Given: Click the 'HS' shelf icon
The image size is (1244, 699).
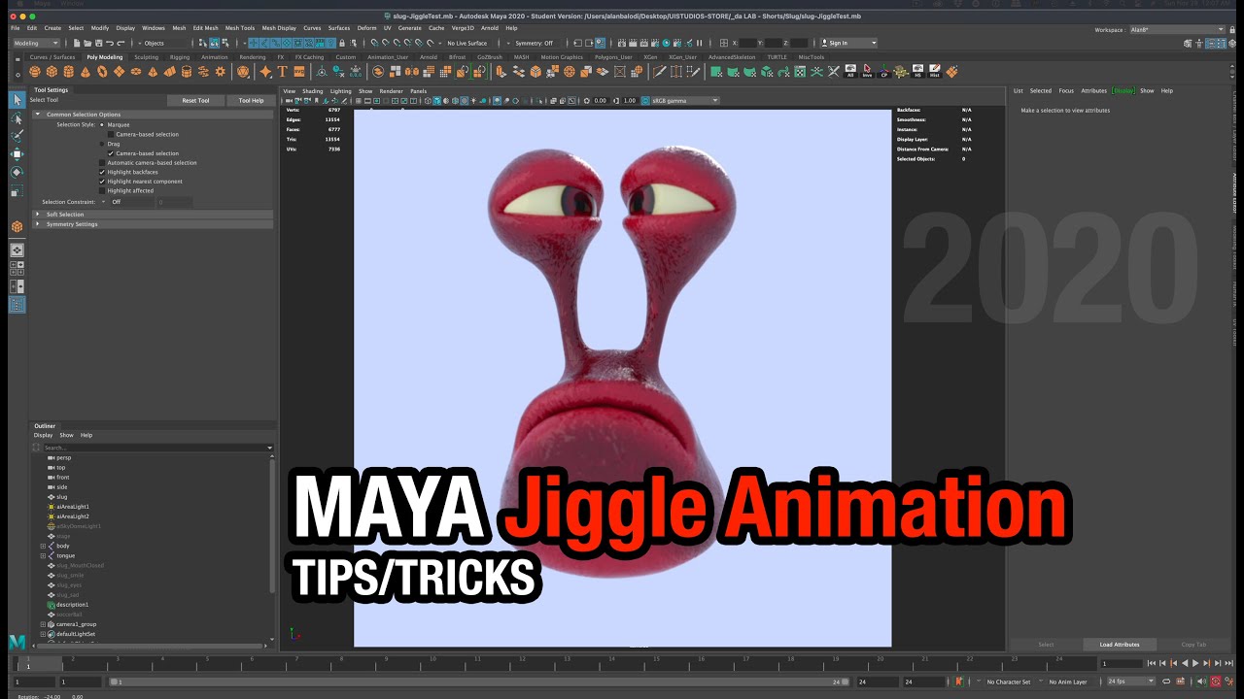Looking at the screenshot, I should (x=917, y=71).
